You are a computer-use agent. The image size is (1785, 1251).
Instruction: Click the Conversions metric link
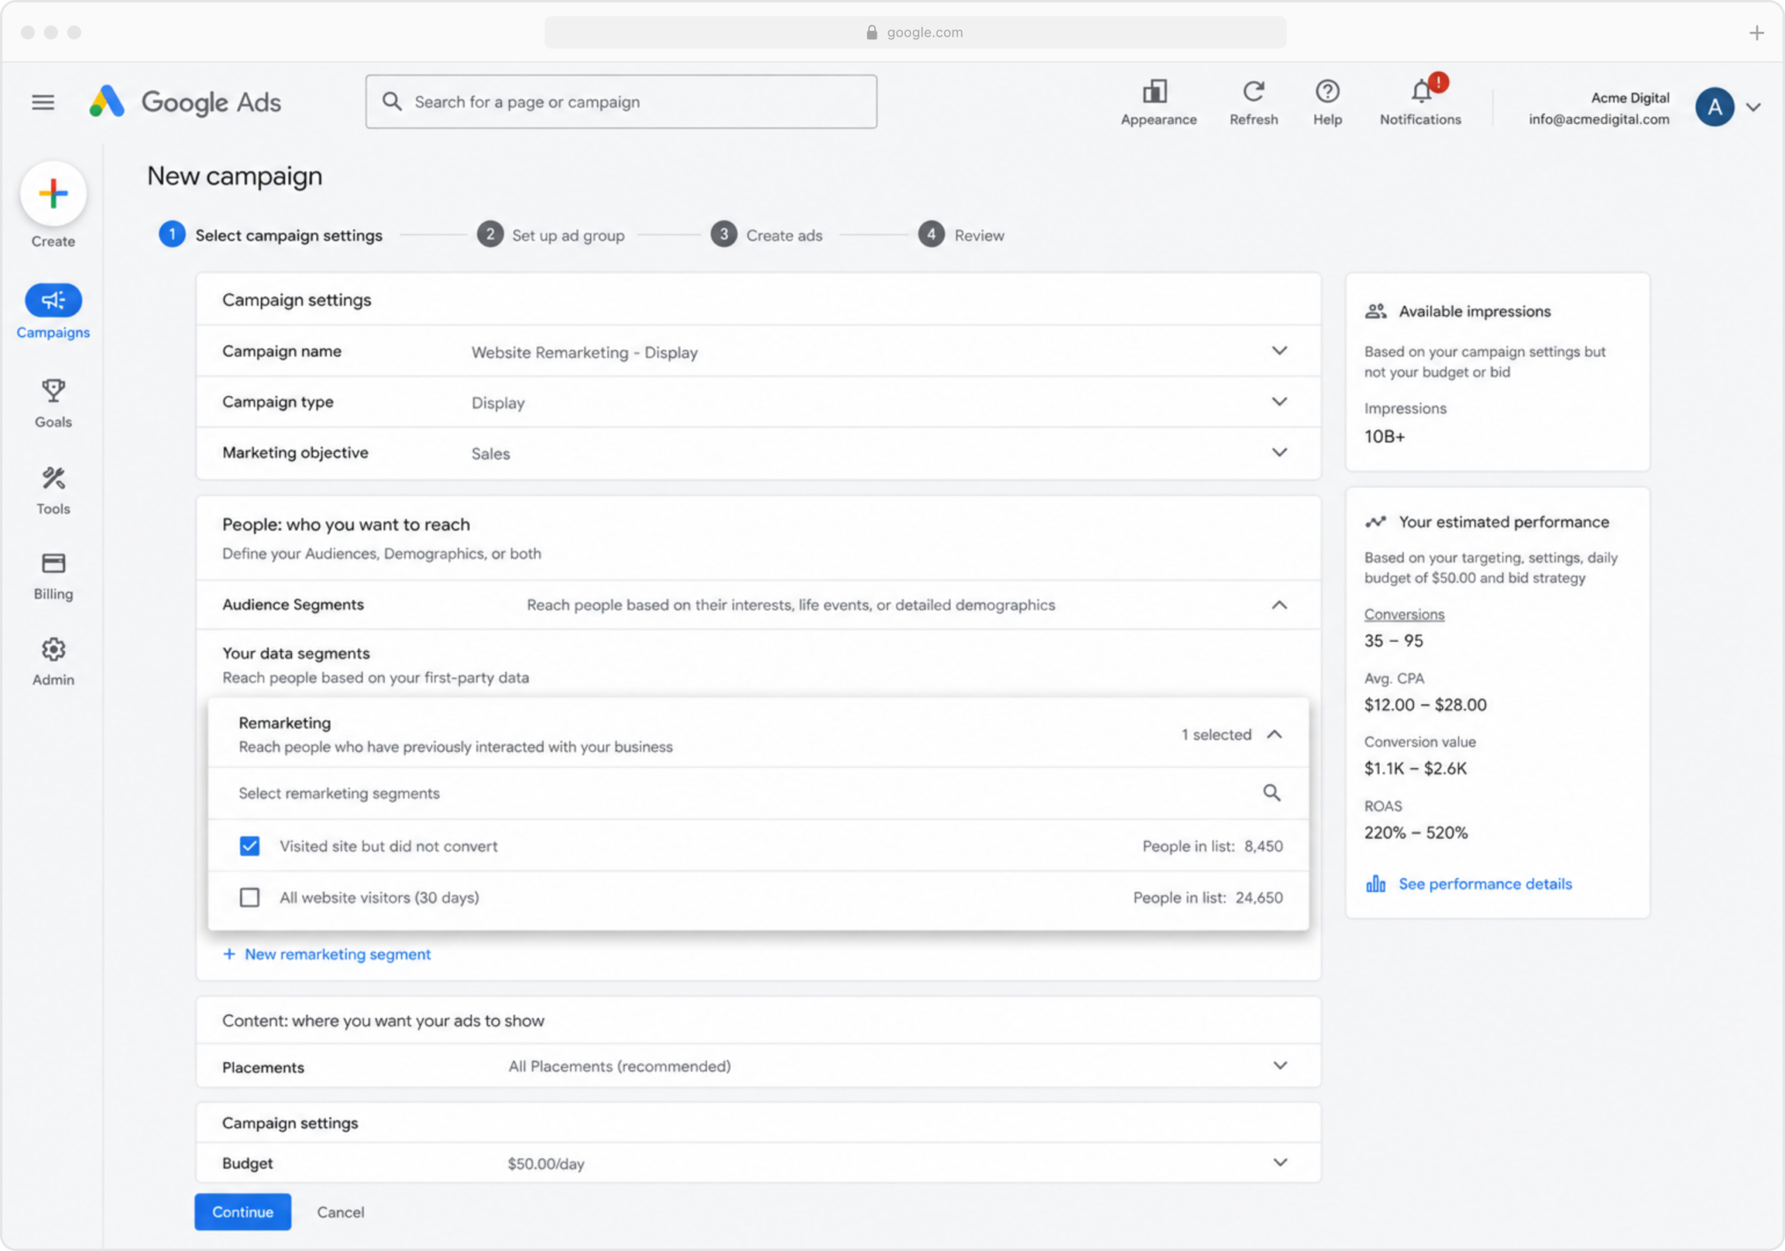point(1404,614)
